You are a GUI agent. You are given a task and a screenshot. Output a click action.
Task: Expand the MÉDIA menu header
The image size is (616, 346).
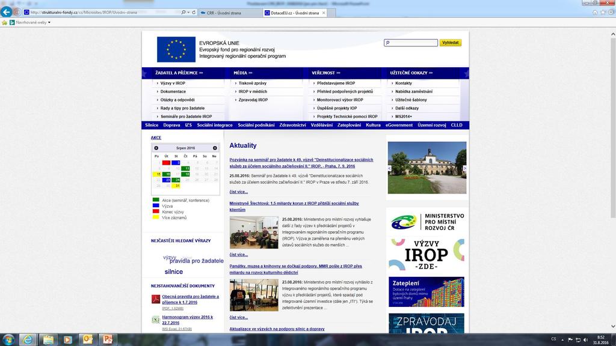pyautogui.click(x=243, y=73)
